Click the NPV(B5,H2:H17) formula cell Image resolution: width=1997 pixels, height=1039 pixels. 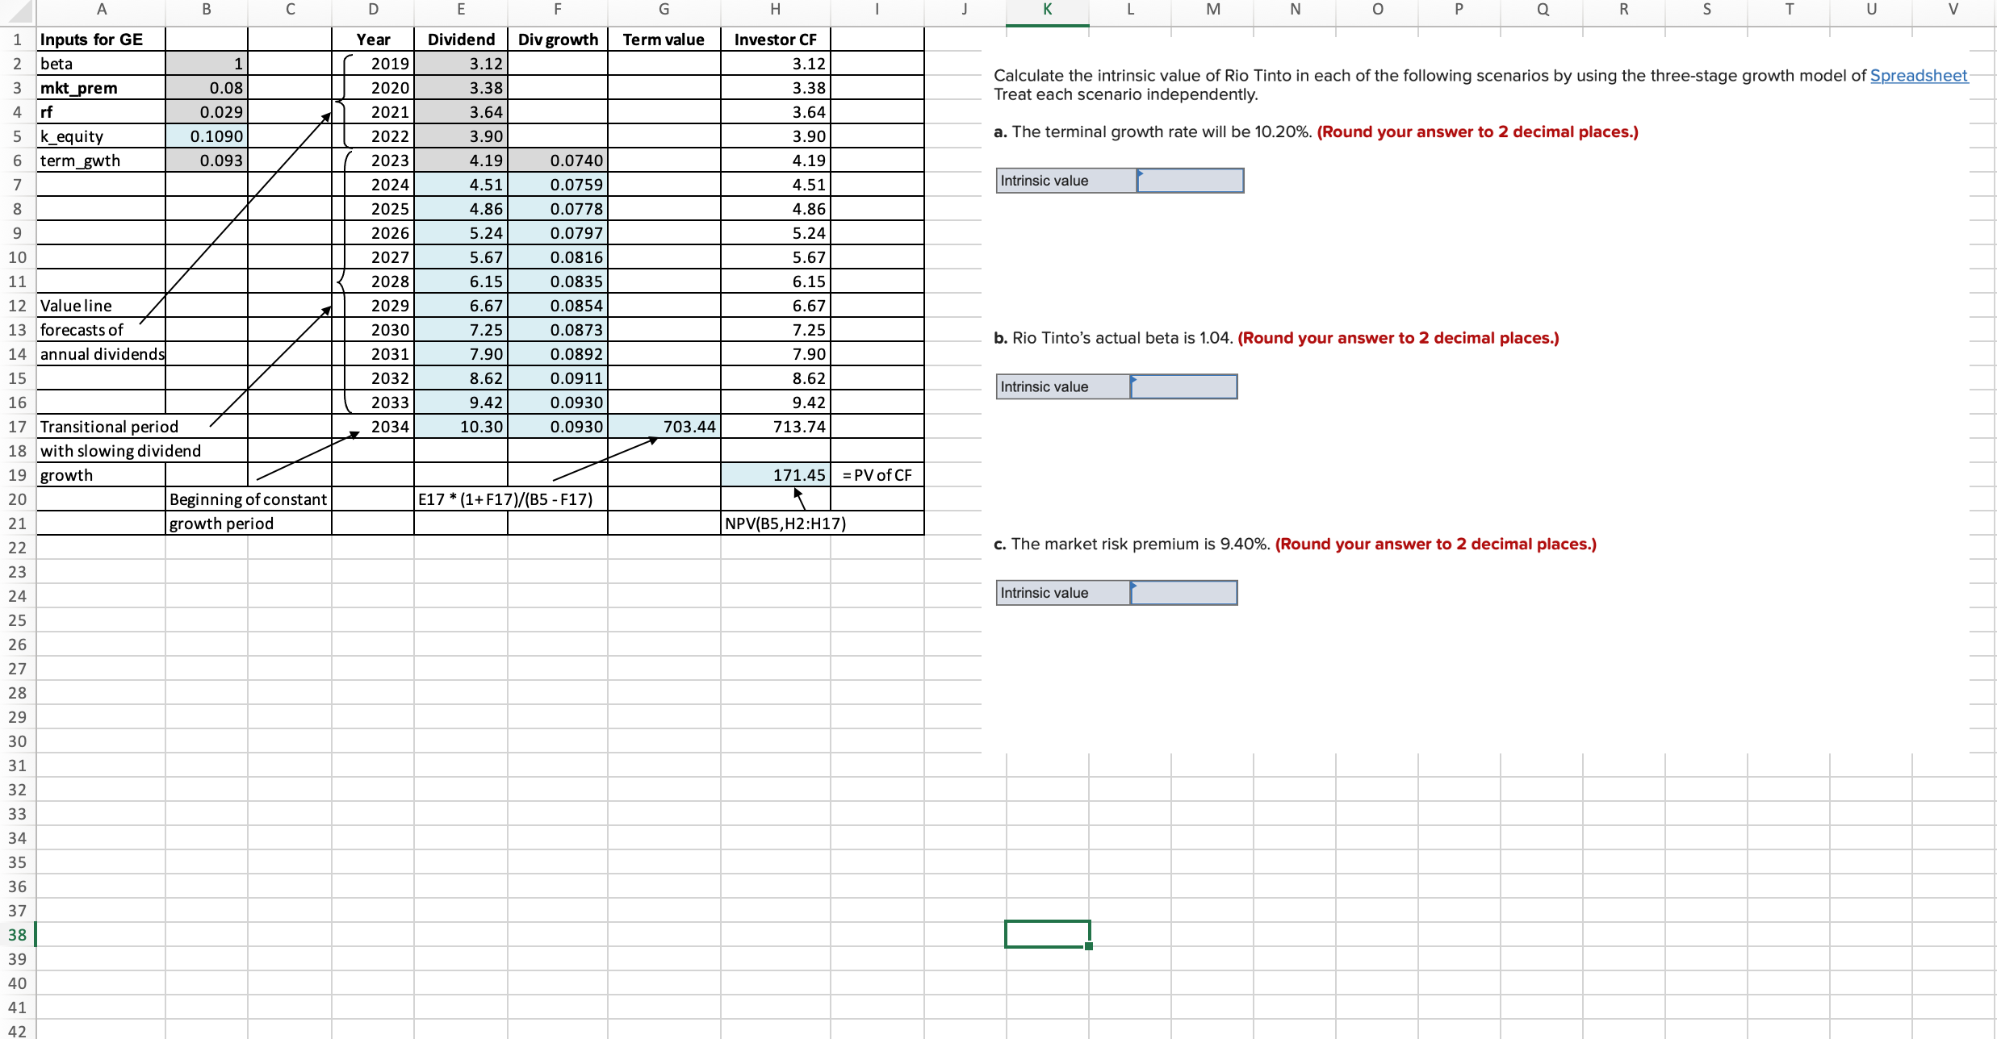(x=785, y=523)
